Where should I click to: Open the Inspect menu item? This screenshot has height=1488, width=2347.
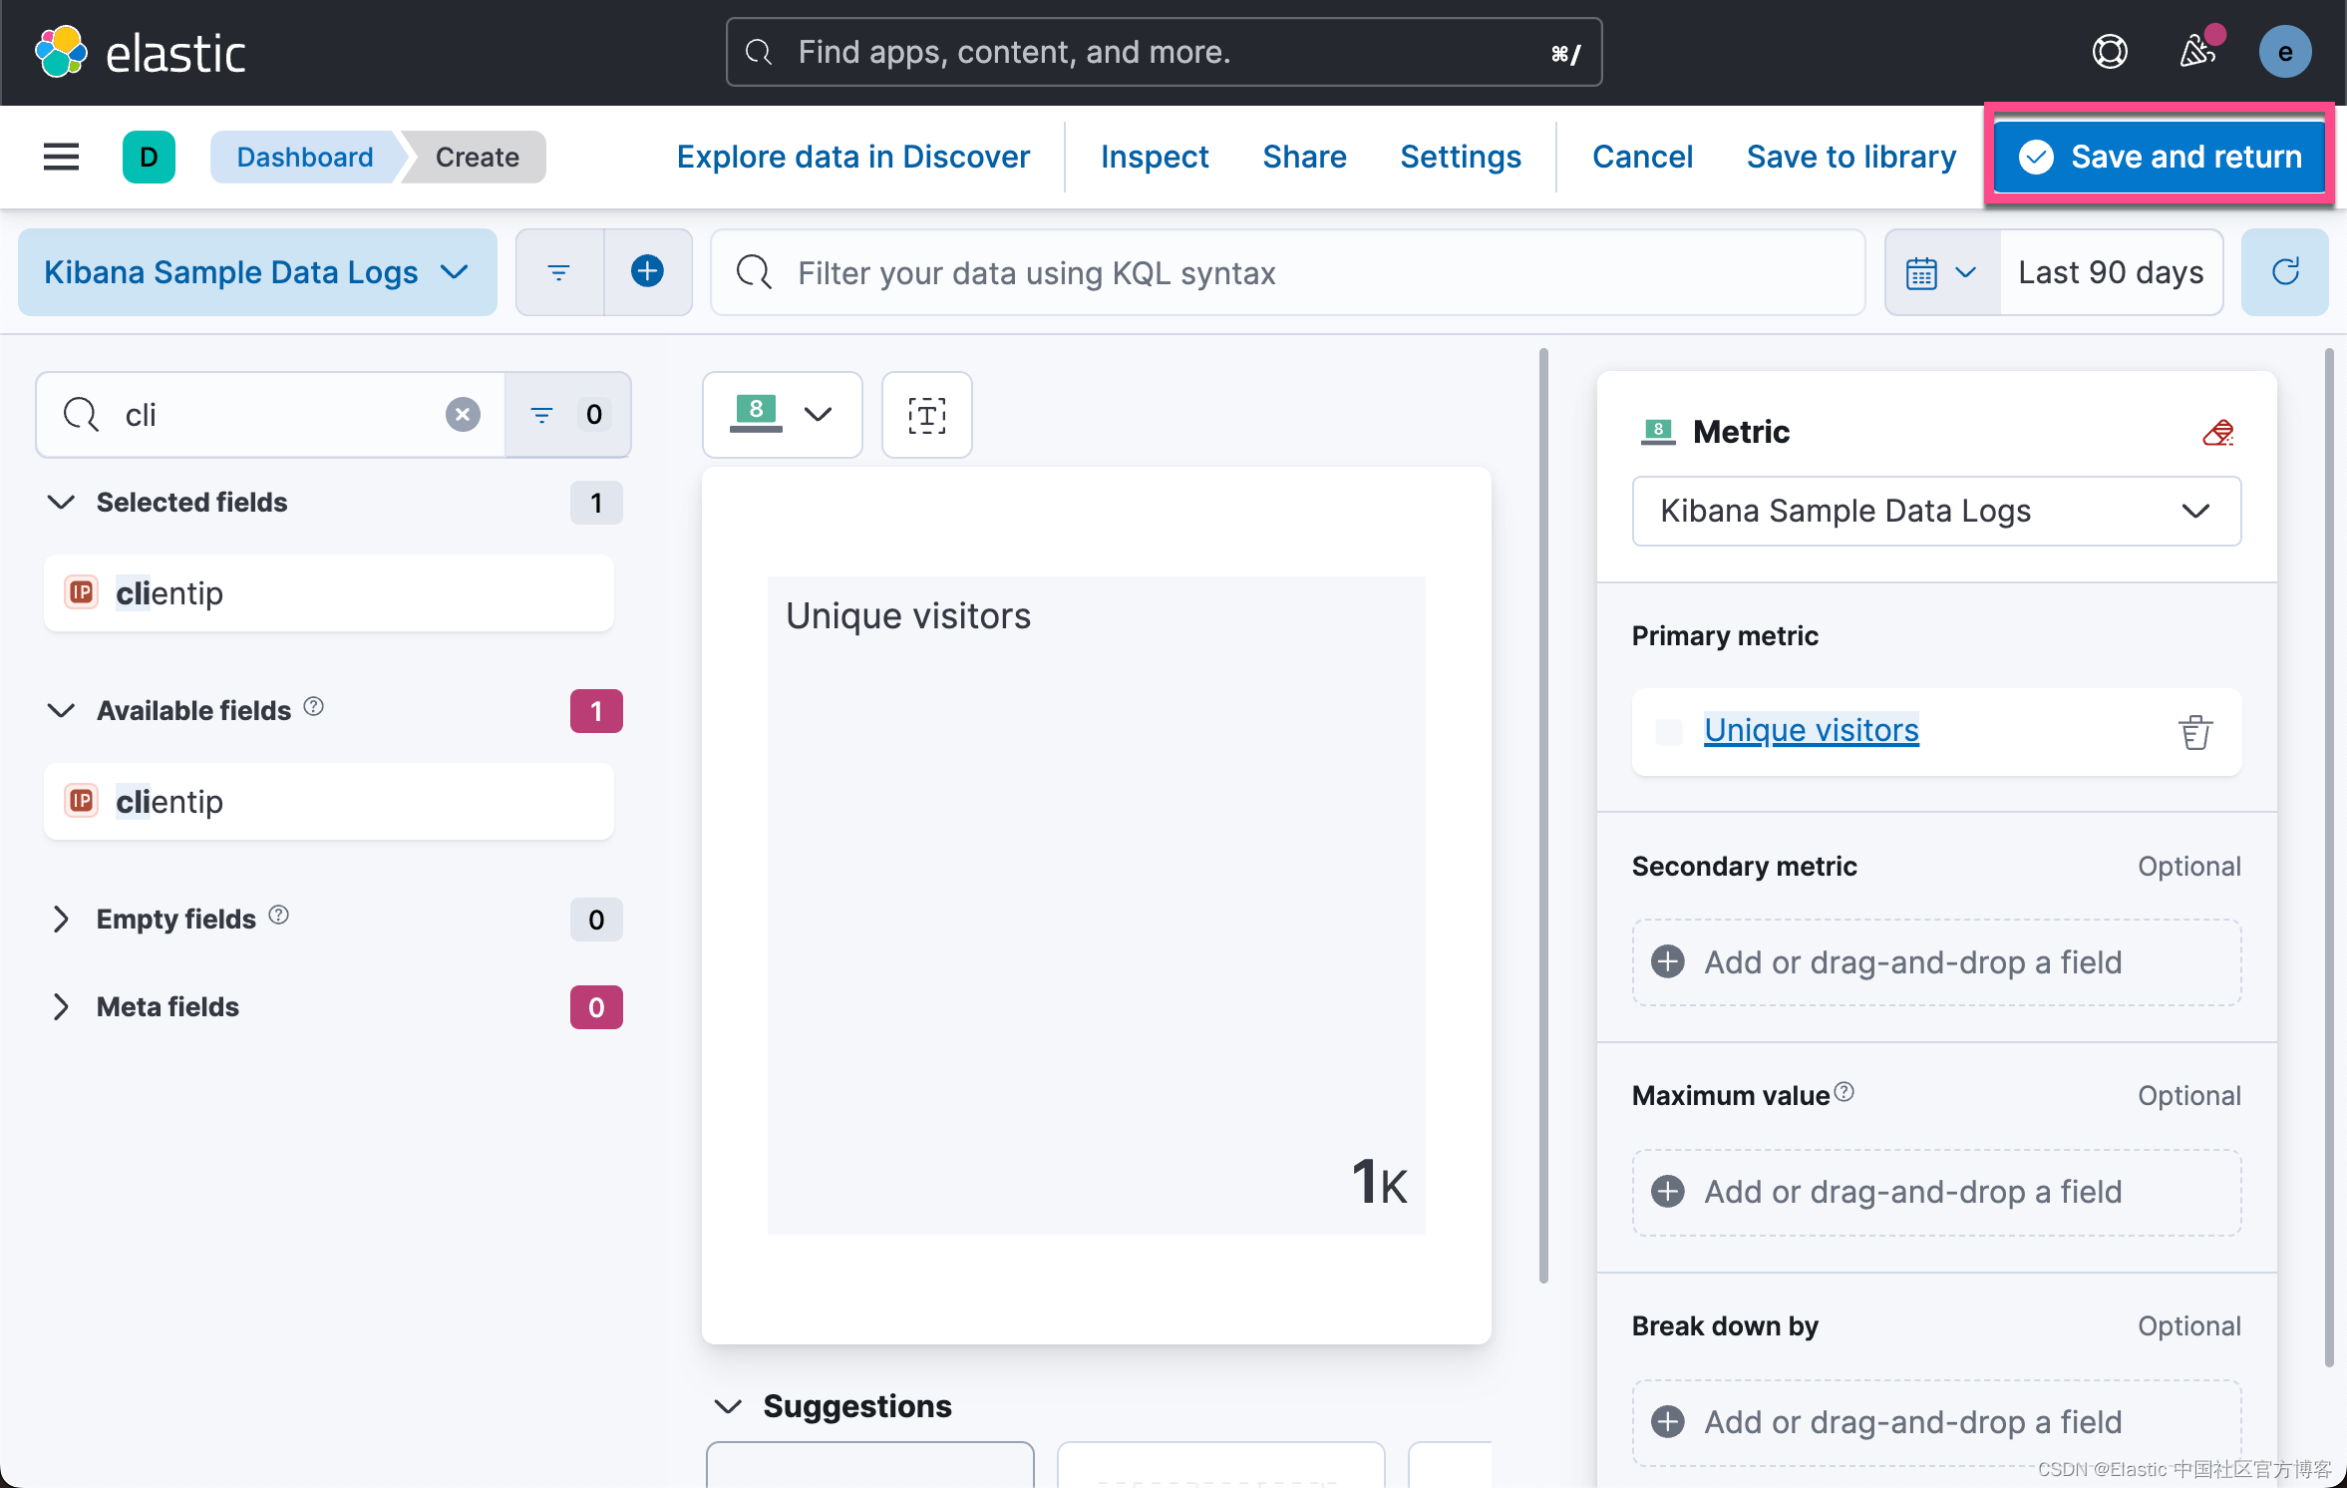(1155, 157)
